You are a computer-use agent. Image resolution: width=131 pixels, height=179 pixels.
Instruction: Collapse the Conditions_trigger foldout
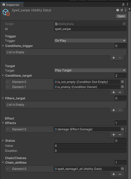pos(3,46)
